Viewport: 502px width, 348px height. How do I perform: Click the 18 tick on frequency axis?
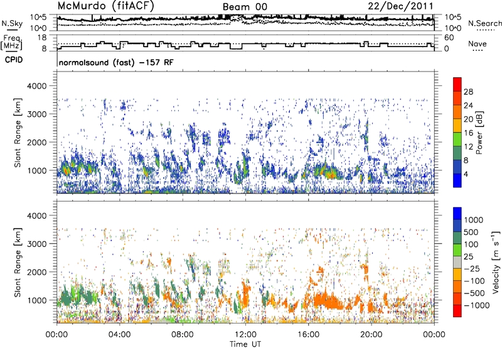(42, 38)
